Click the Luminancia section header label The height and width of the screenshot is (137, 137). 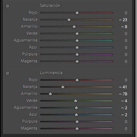(51, 73)
